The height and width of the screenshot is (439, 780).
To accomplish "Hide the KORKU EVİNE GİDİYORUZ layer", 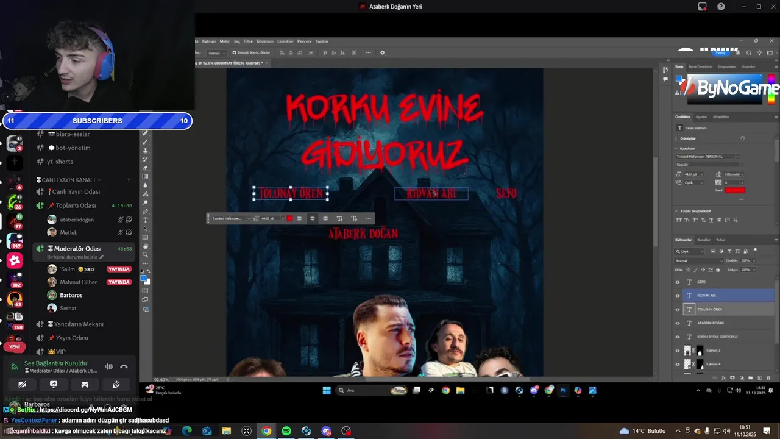I will point(678,337).
